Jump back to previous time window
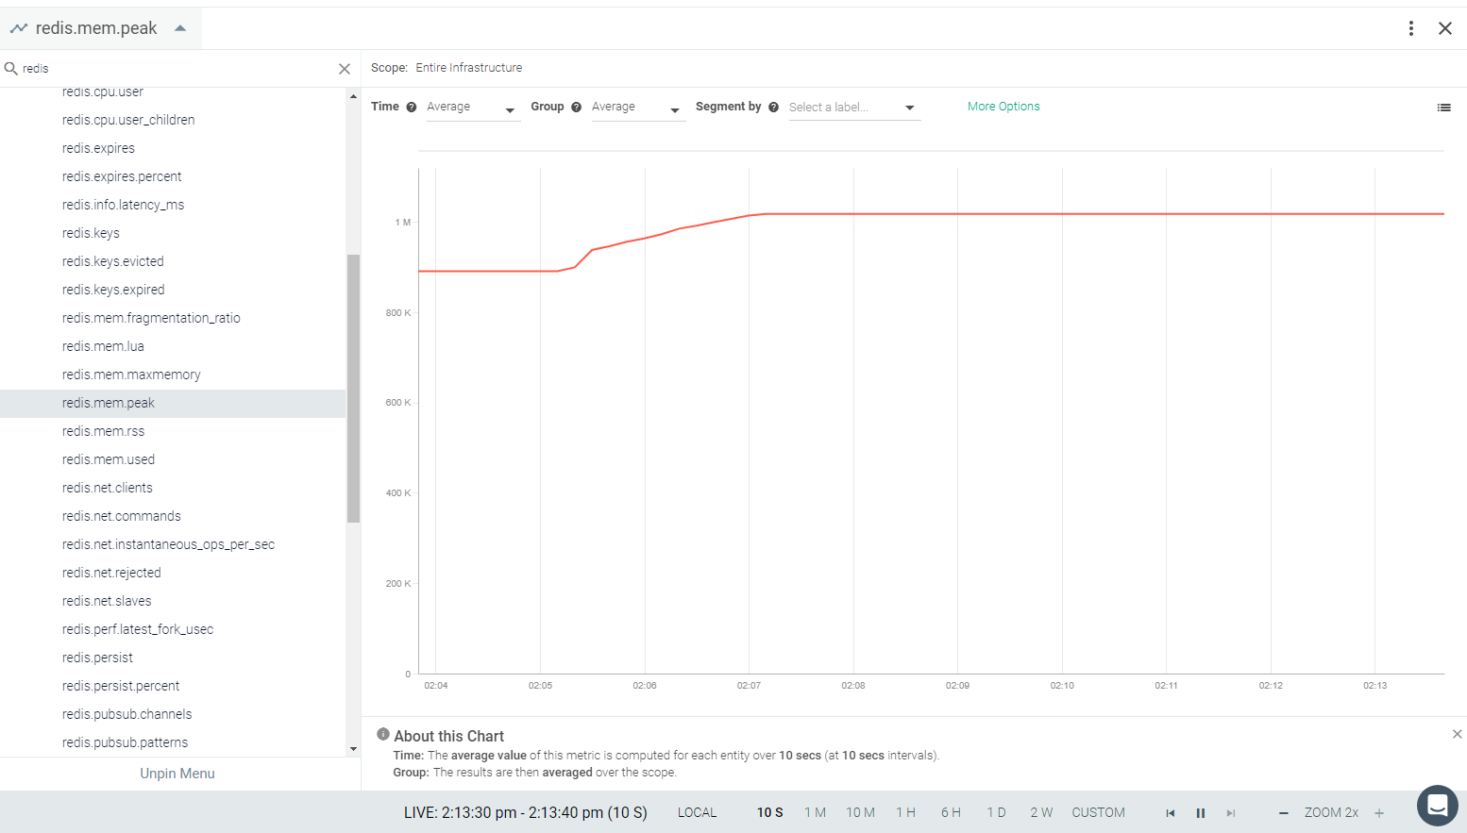This screenshot has height=833, width=1467. click(x=1171, y=813)
